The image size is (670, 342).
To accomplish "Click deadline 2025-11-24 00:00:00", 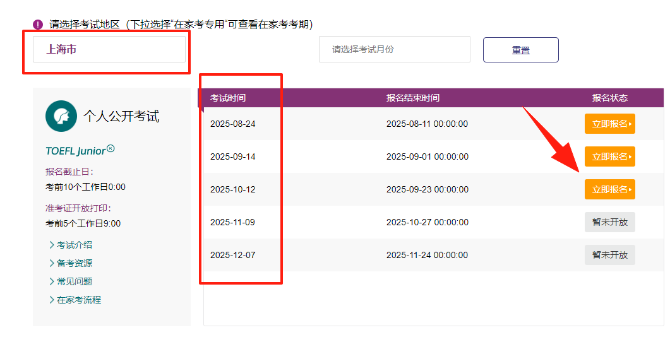I will (x=428, y=256).
